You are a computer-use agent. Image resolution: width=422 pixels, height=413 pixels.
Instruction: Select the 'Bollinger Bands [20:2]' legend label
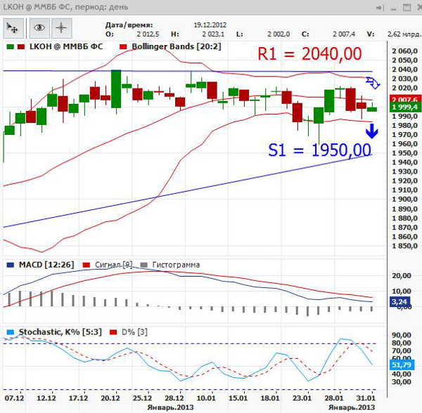(x=177, y=46)
